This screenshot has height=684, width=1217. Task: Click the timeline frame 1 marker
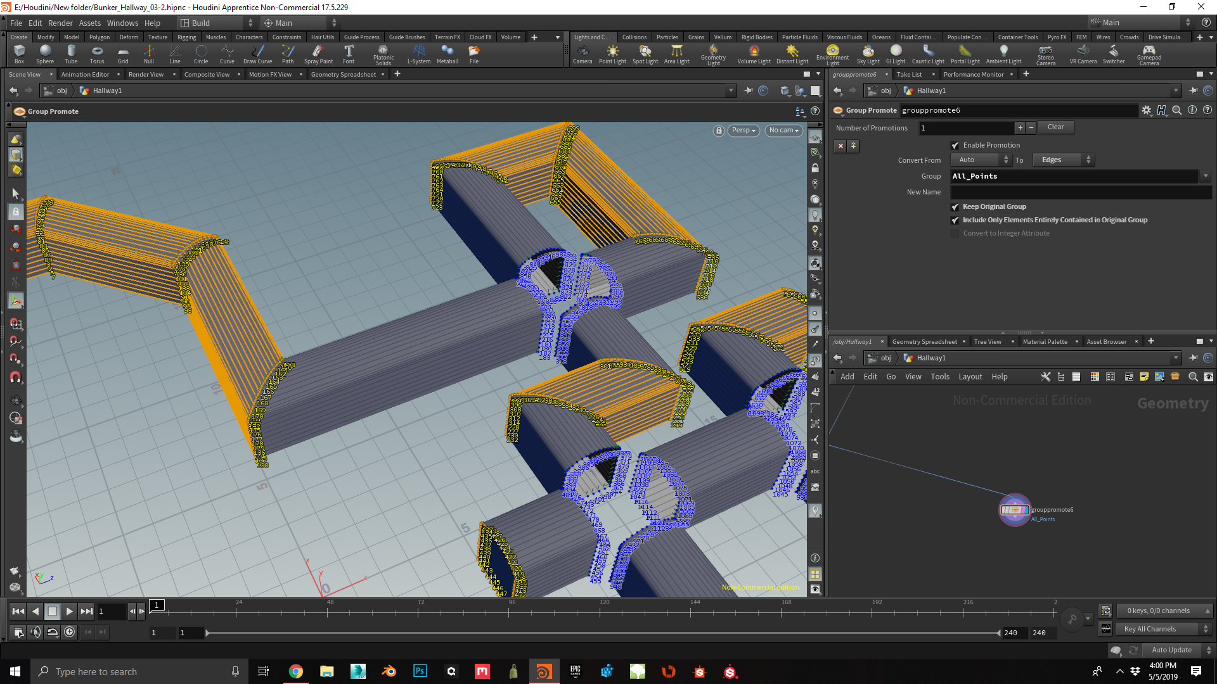click(x=157, y=605)
